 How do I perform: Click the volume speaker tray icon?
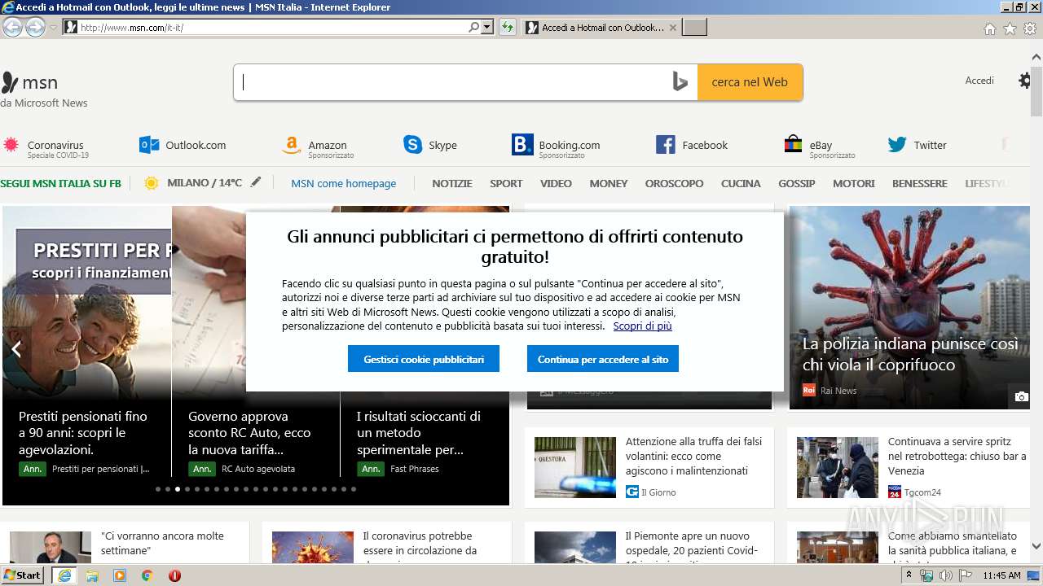pos(945,575)
